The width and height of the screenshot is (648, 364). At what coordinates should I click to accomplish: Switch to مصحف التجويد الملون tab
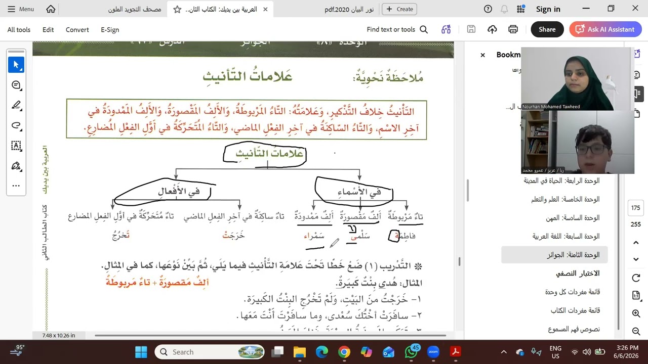(135, 9)
